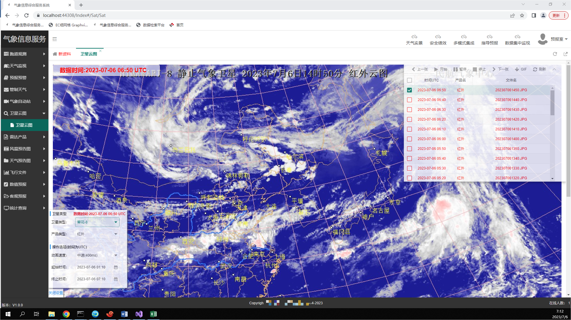Open the 卫星类型 dropdown showing 葵花-8
The width and height of the screenshot is (571, 320).
pos(97,222)
